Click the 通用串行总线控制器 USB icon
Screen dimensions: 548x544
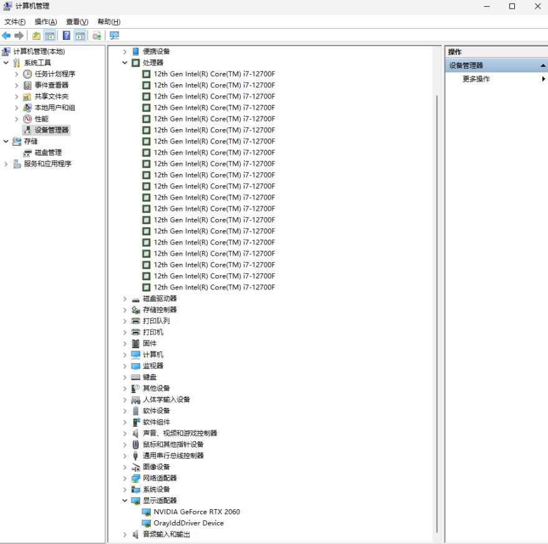tap(136, 455)
